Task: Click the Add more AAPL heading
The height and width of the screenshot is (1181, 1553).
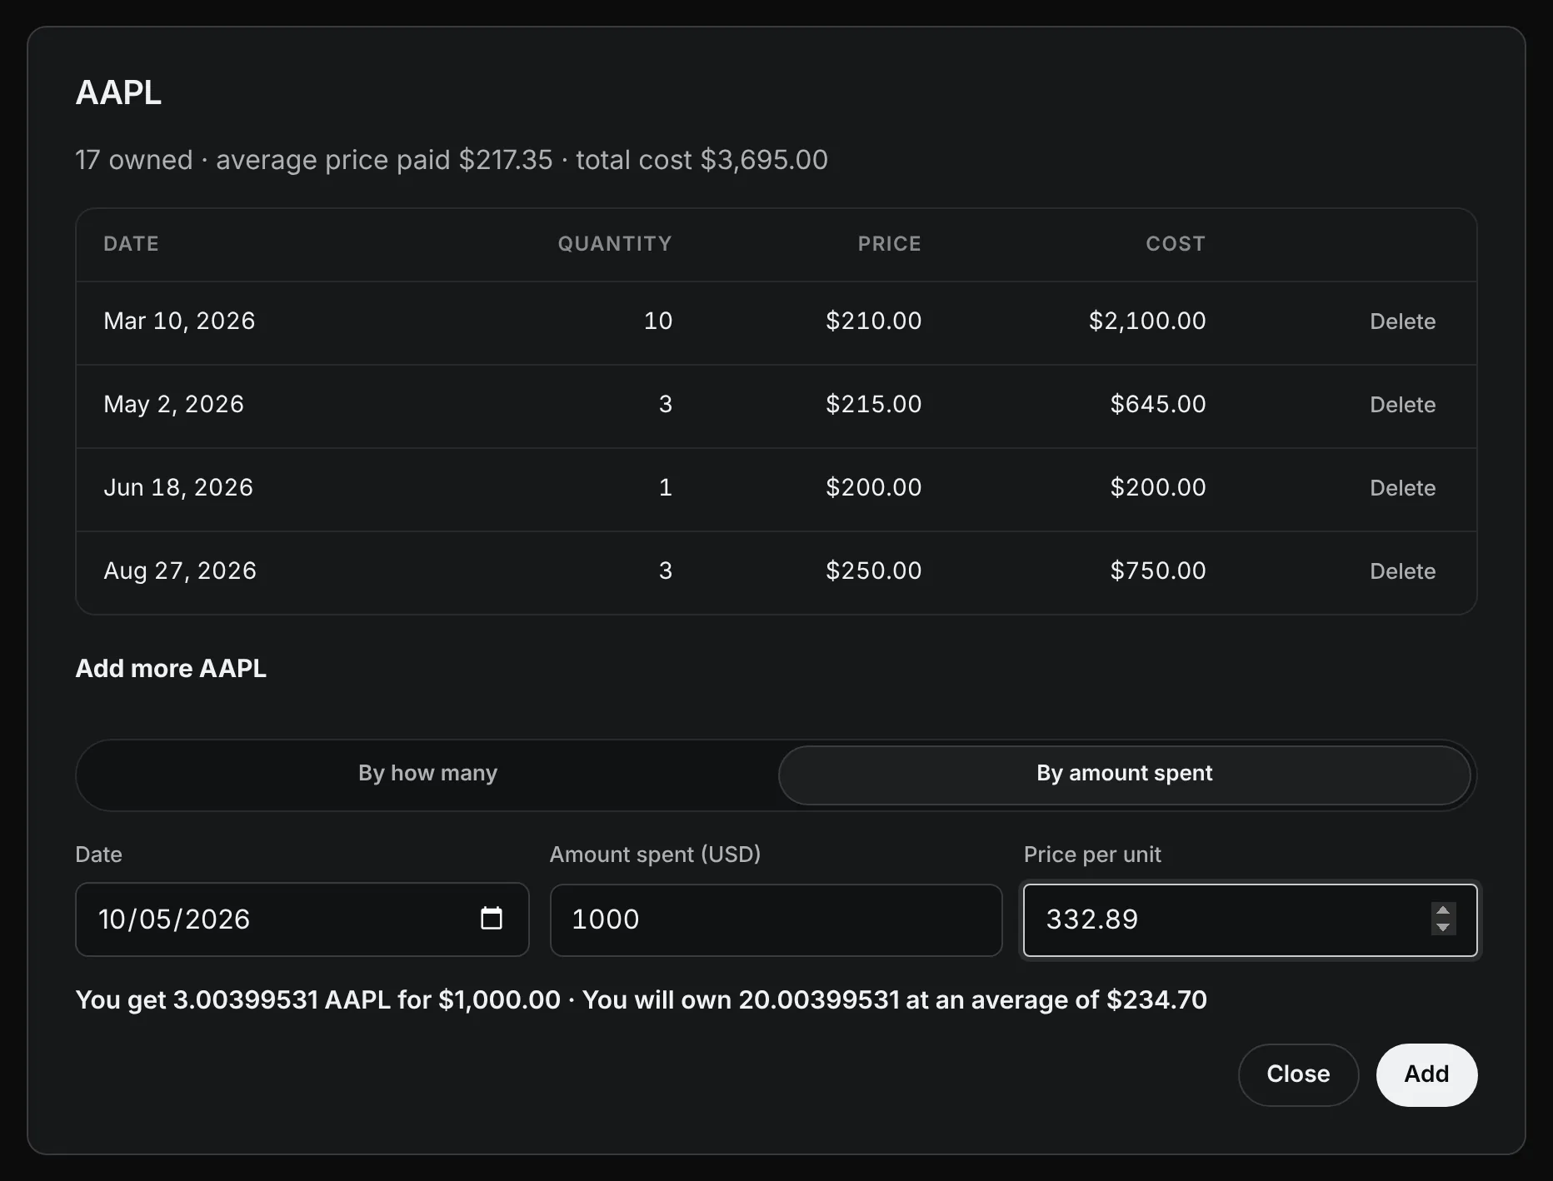Action: tap(171, 669)
